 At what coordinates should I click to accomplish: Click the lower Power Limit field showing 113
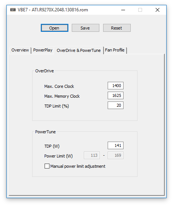tap(92, 155)
